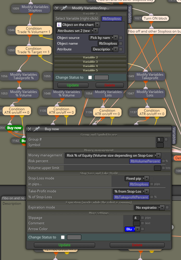Open the Blue Arrow Color picker
181x260 pixels.
pos(132,229)
